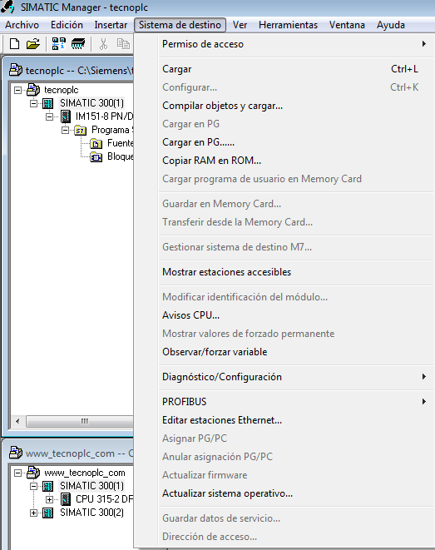Select the SIMATIC 300(1) label under tecnoplc
The image size is (435, 550).
[x=91, y=103]
